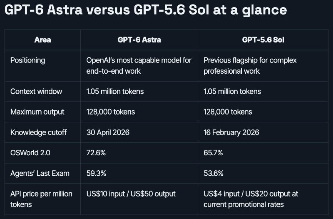Select the API price per million tokens label
Viewport: 333px width, 219px height.
coord(41,199)
